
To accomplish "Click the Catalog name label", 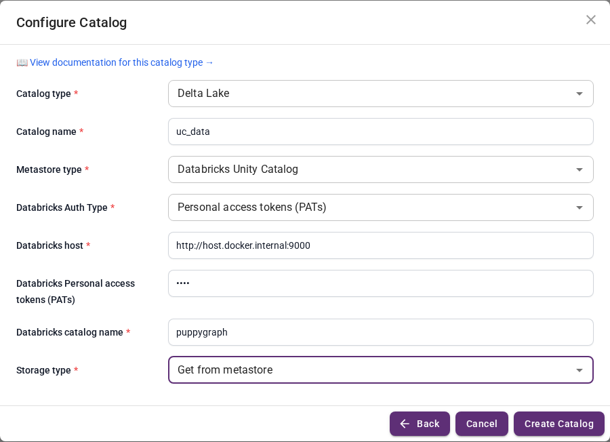I will pyautogui.click(x=46, y=132).
